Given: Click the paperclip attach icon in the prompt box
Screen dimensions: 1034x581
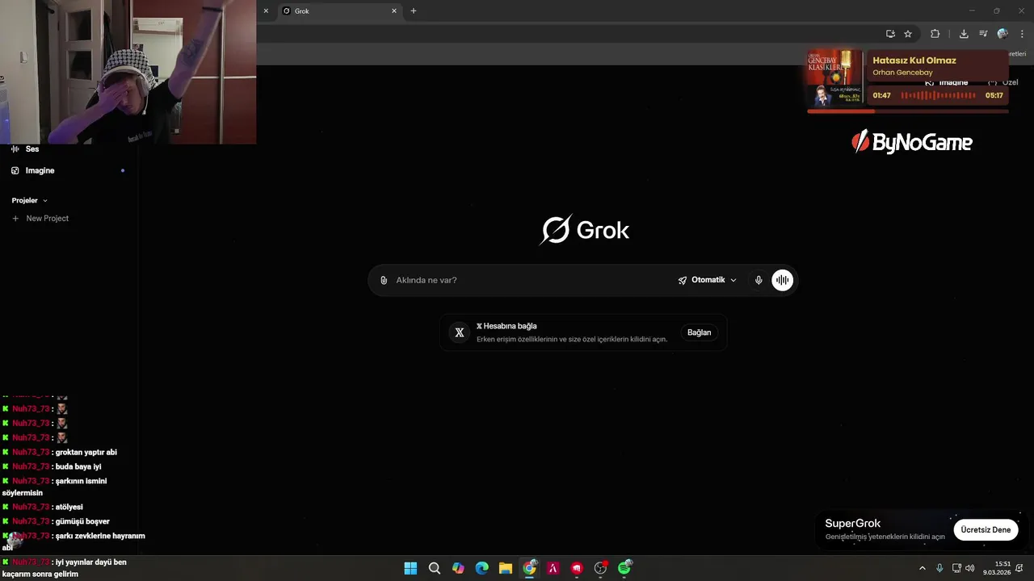Looking at the screenshot, I should (x=384, y=280).
